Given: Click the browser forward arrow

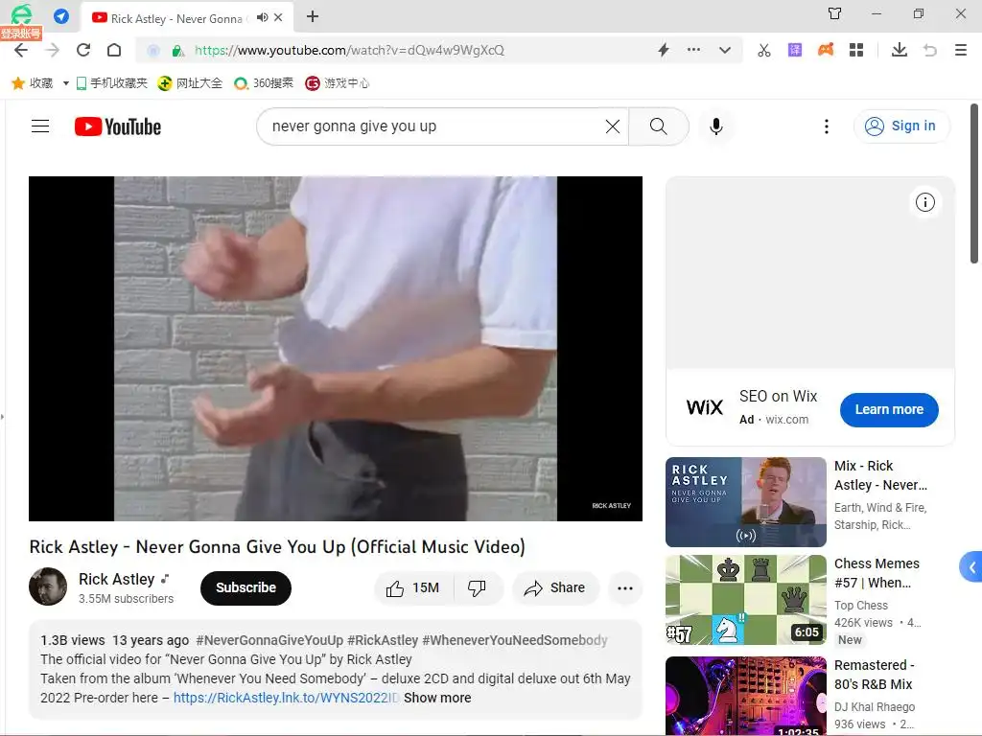Looking at the screenshot, I should tap(53, 50).
